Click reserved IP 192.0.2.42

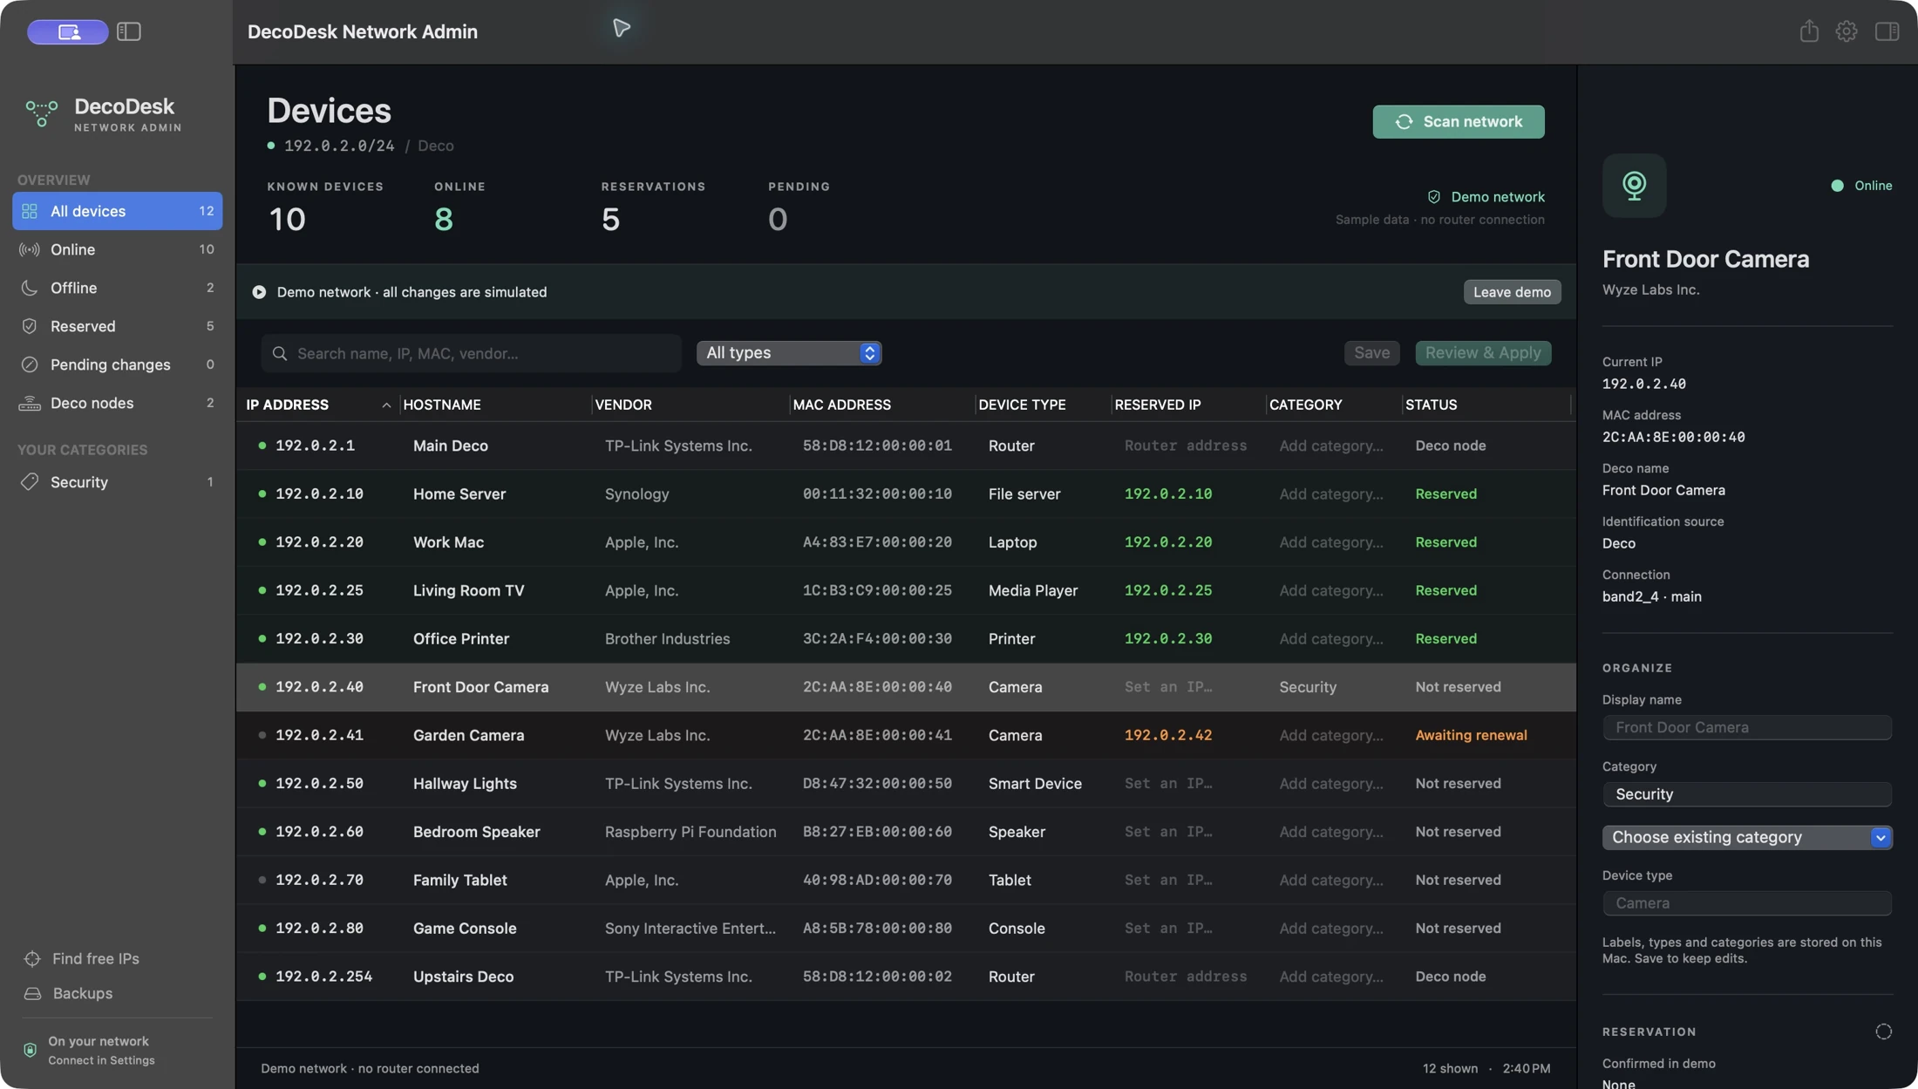coord(1168,736)
